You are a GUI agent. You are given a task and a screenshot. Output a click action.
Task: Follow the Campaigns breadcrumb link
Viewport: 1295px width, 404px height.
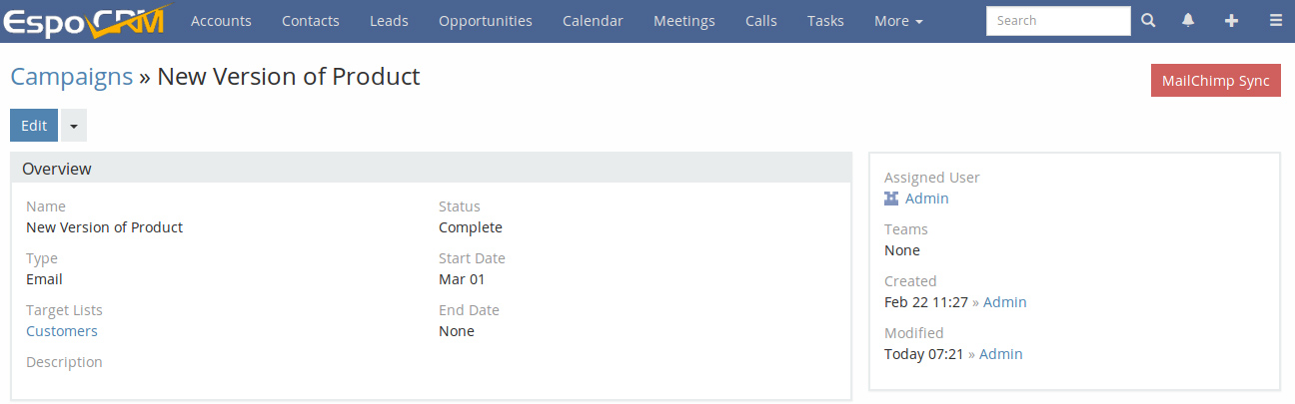71,77
